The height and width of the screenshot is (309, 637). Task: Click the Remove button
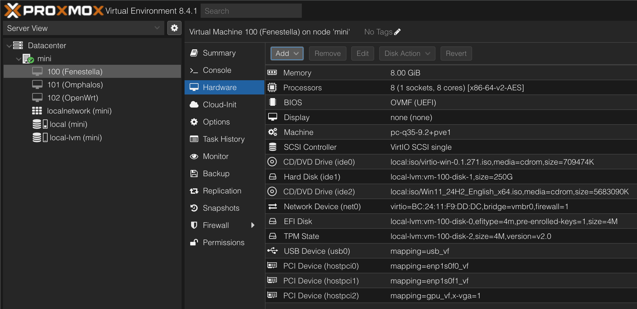[327, 53]
